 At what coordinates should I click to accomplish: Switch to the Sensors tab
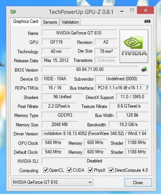pos(50,22)
